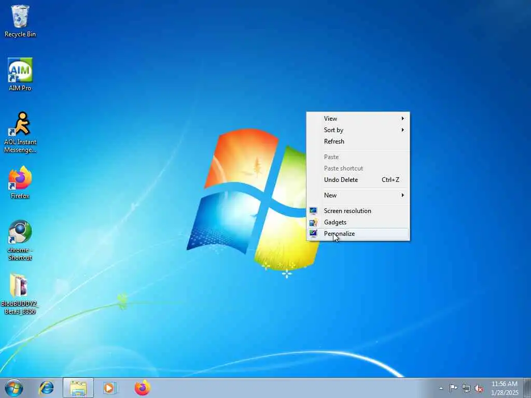Image resolution: width=531 pixels, height=398 pixels.
Task: Open the taskbar clock showing 11:56 AM
Action: (x=505, y=388)
